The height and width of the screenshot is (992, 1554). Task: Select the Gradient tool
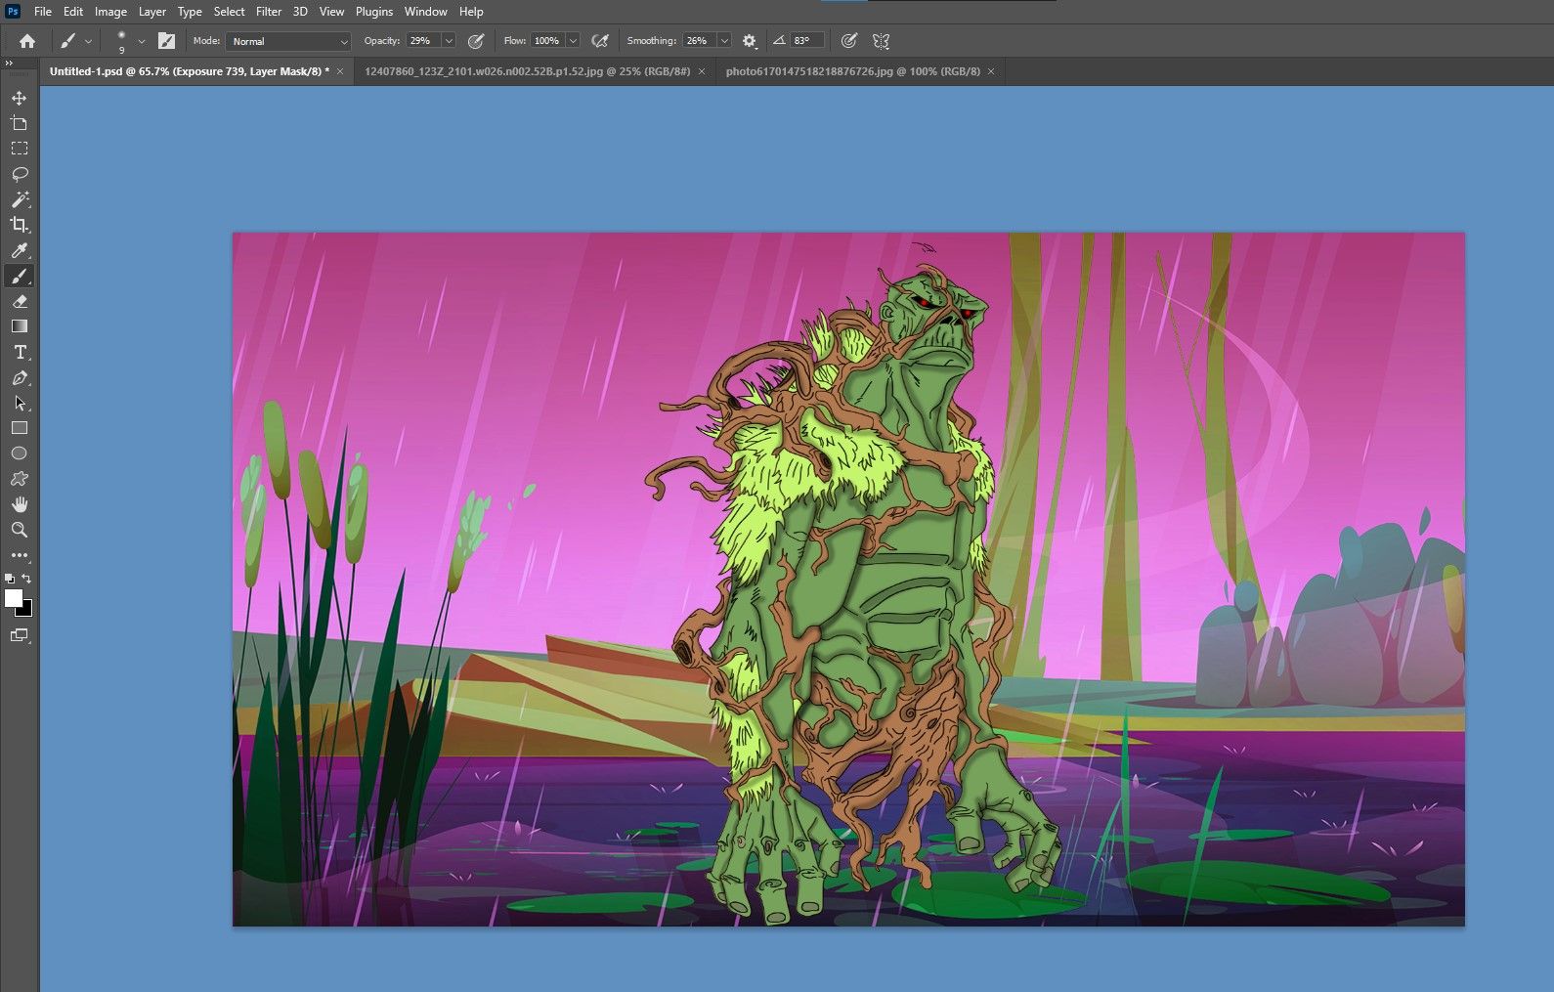coord(20,326)
